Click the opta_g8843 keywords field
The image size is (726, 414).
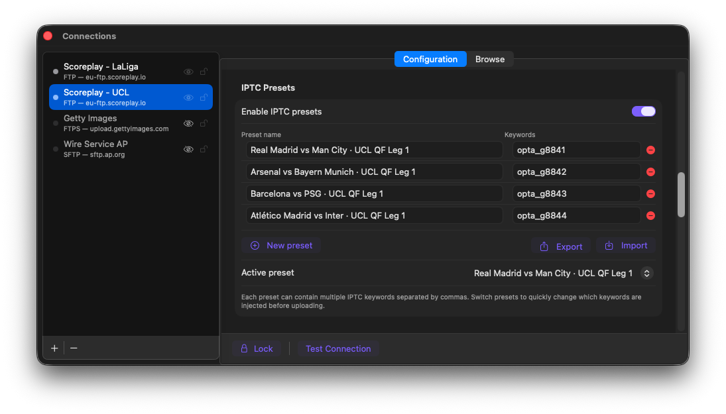[x=576, y=194]
